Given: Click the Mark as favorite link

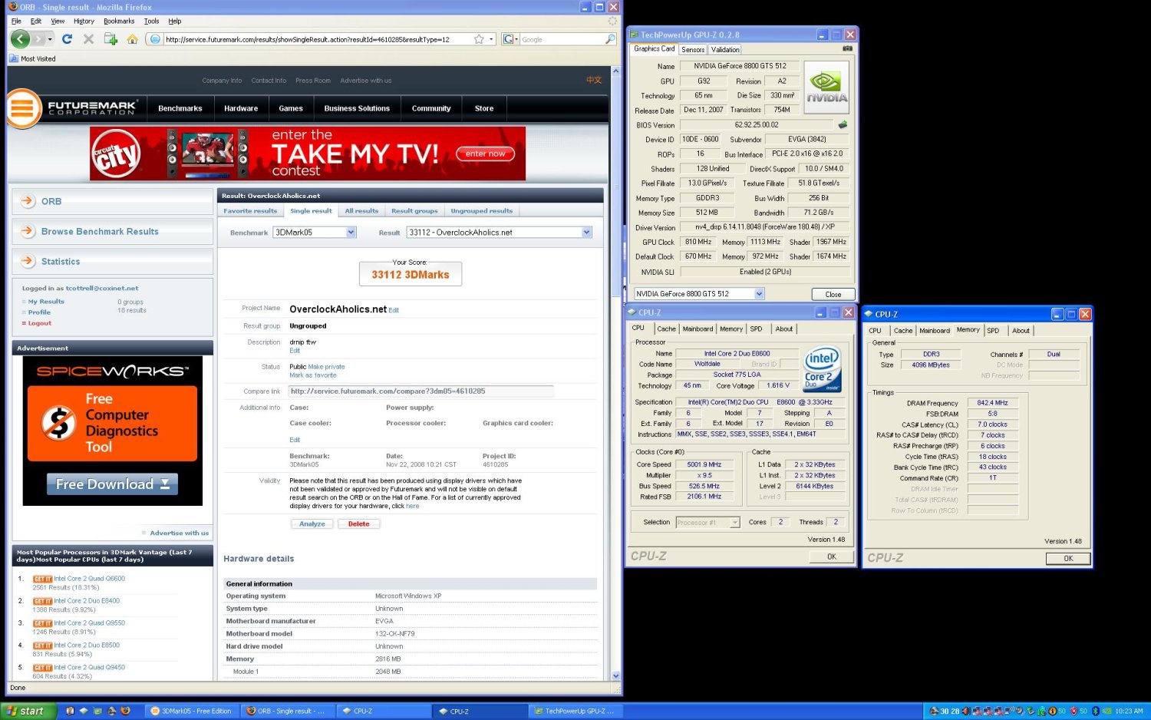Looking at the screenshot, I should coord(312,375).
